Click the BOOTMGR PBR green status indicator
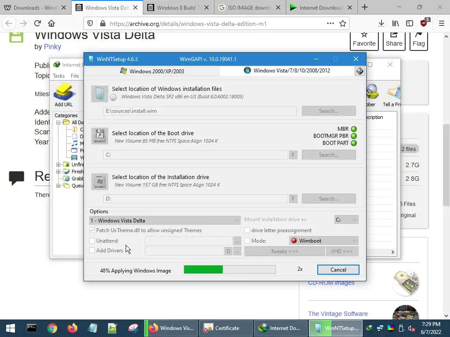The width and height of the screenshot is (450, 337). pyautogui.click(x=354, y=136)
